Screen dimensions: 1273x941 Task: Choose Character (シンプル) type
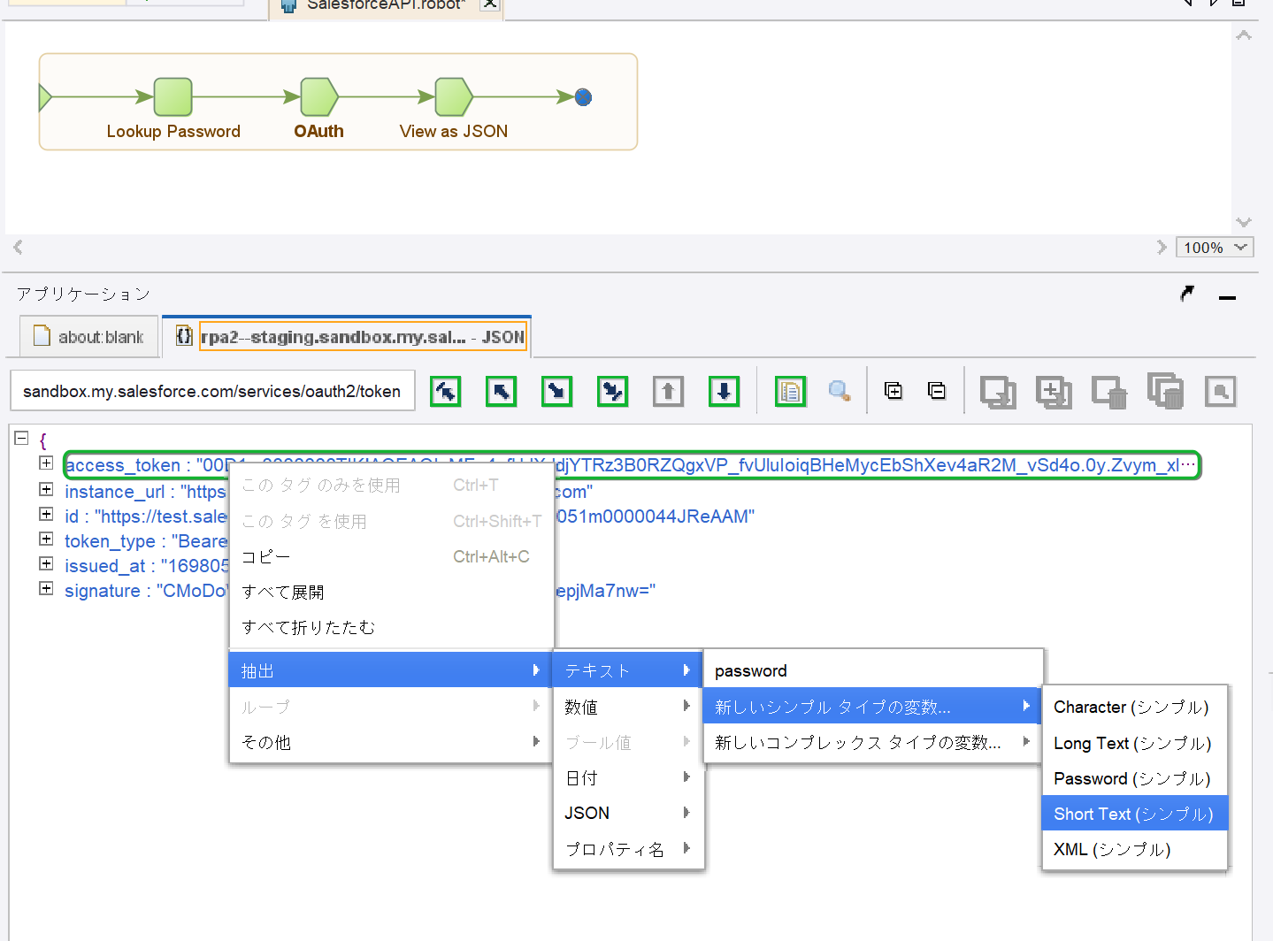[x=1135, y=707]
